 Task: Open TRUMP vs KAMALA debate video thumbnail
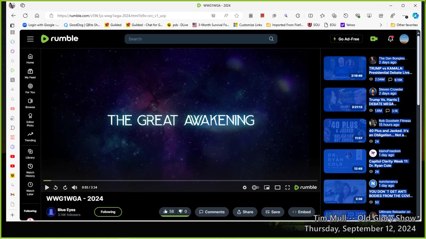pyautogui.click(x=345, y=68)
